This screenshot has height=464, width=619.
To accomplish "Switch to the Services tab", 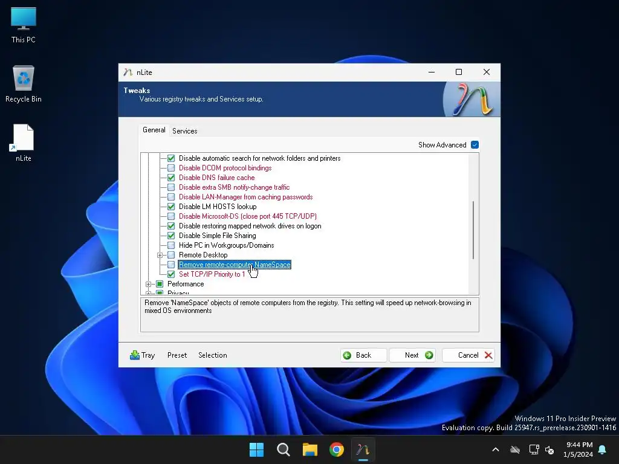I will point(185,131).
